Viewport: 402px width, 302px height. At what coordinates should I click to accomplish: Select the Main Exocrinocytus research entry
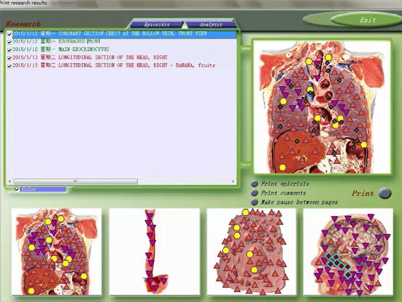coord(61,50)
